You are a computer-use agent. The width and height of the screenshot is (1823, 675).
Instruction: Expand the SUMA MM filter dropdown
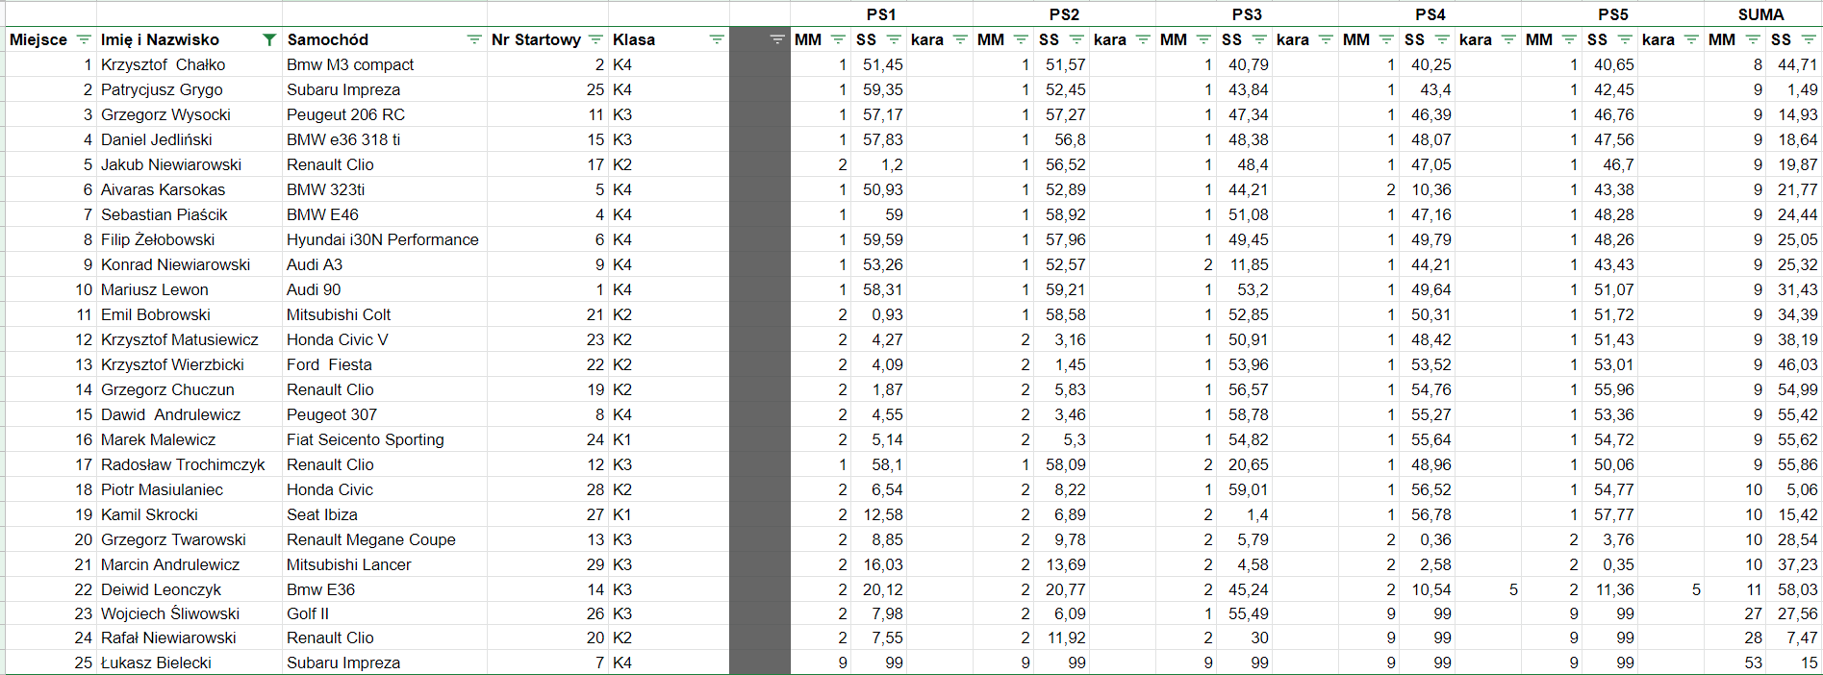(1752, 39)
